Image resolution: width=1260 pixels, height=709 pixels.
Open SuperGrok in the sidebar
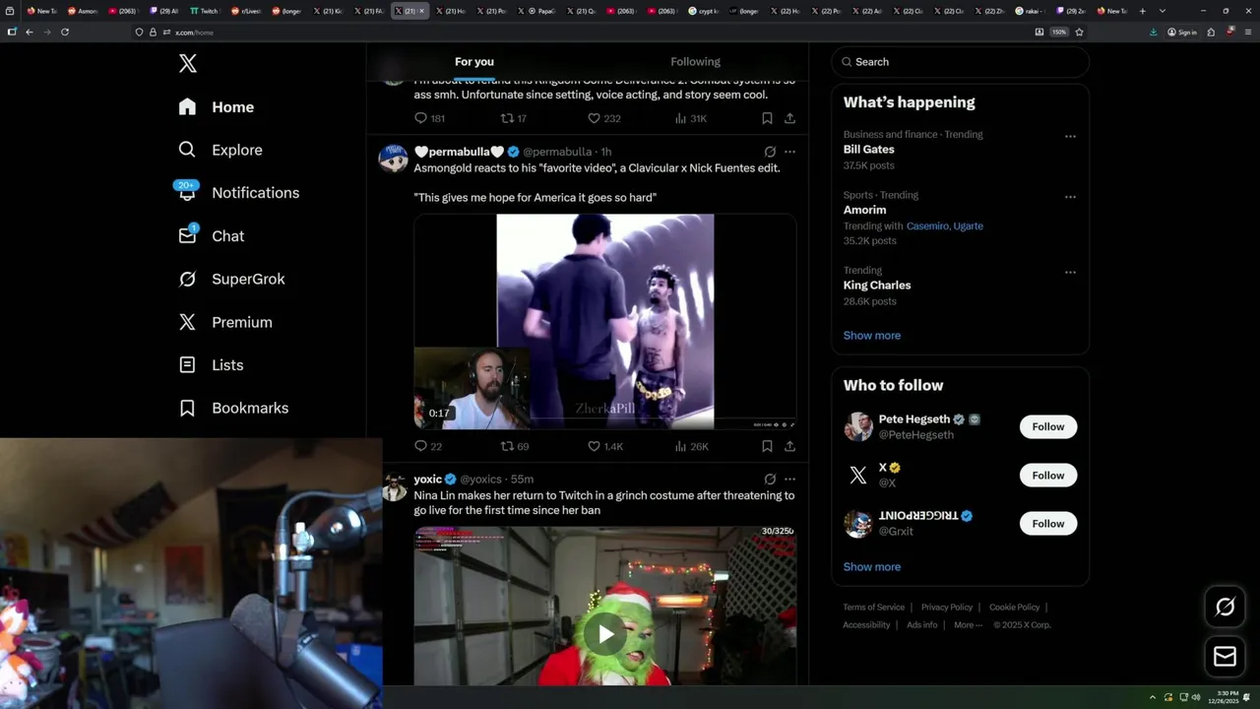click(x=231, y=279)
